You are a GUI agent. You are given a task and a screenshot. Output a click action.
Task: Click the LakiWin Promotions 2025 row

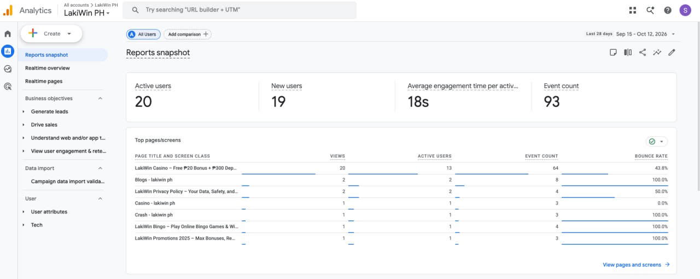[x=401, y=239]
